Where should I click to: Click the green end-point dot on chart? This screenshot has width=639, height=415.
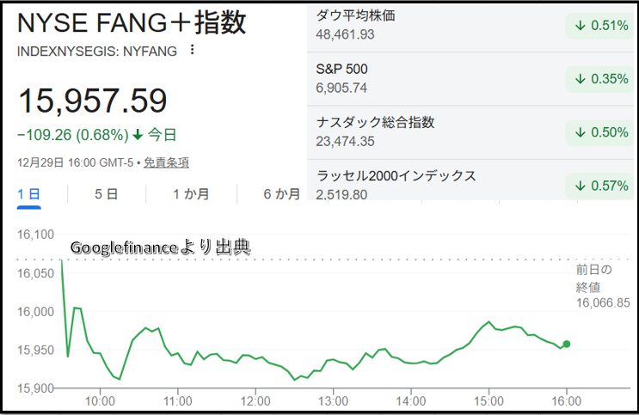point(566,345)
